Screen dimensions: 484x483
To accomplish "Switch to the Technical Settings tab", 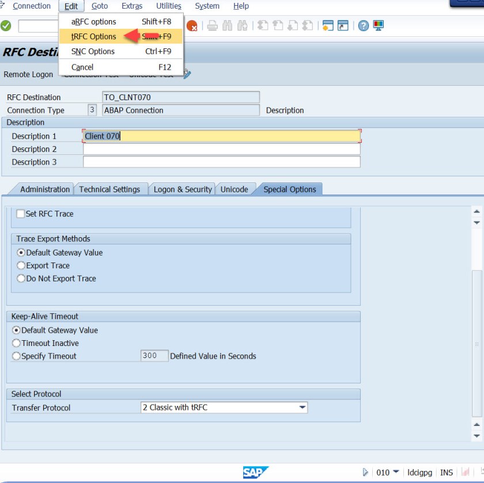I will coord(109,189).
